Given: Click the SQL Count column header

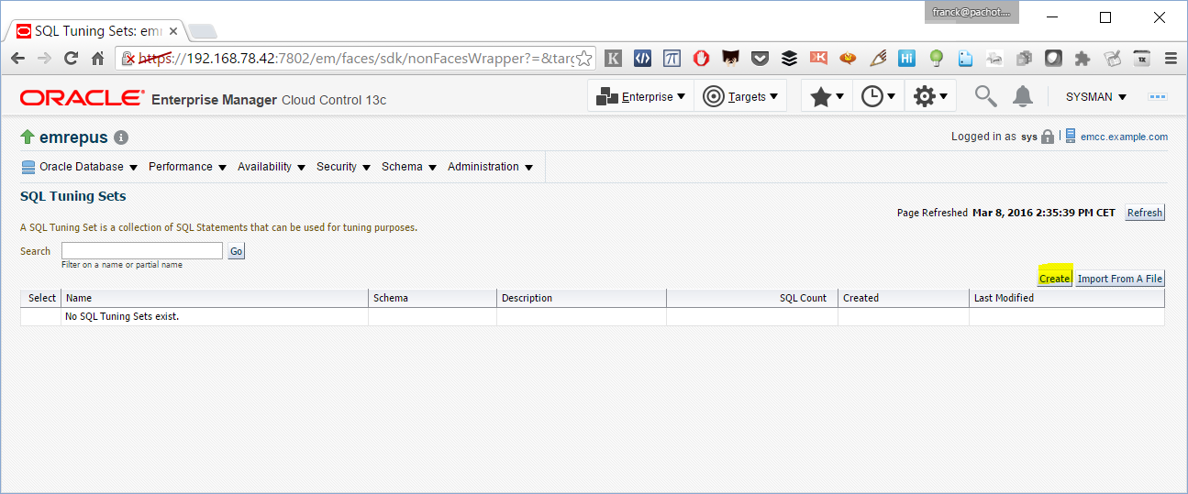Looking at the screenshot, I should (x=752, y=298).
